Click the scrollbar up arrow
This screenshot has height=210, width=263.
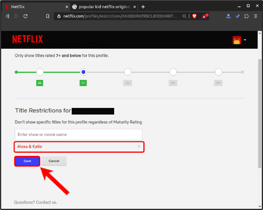coord(259,33)
